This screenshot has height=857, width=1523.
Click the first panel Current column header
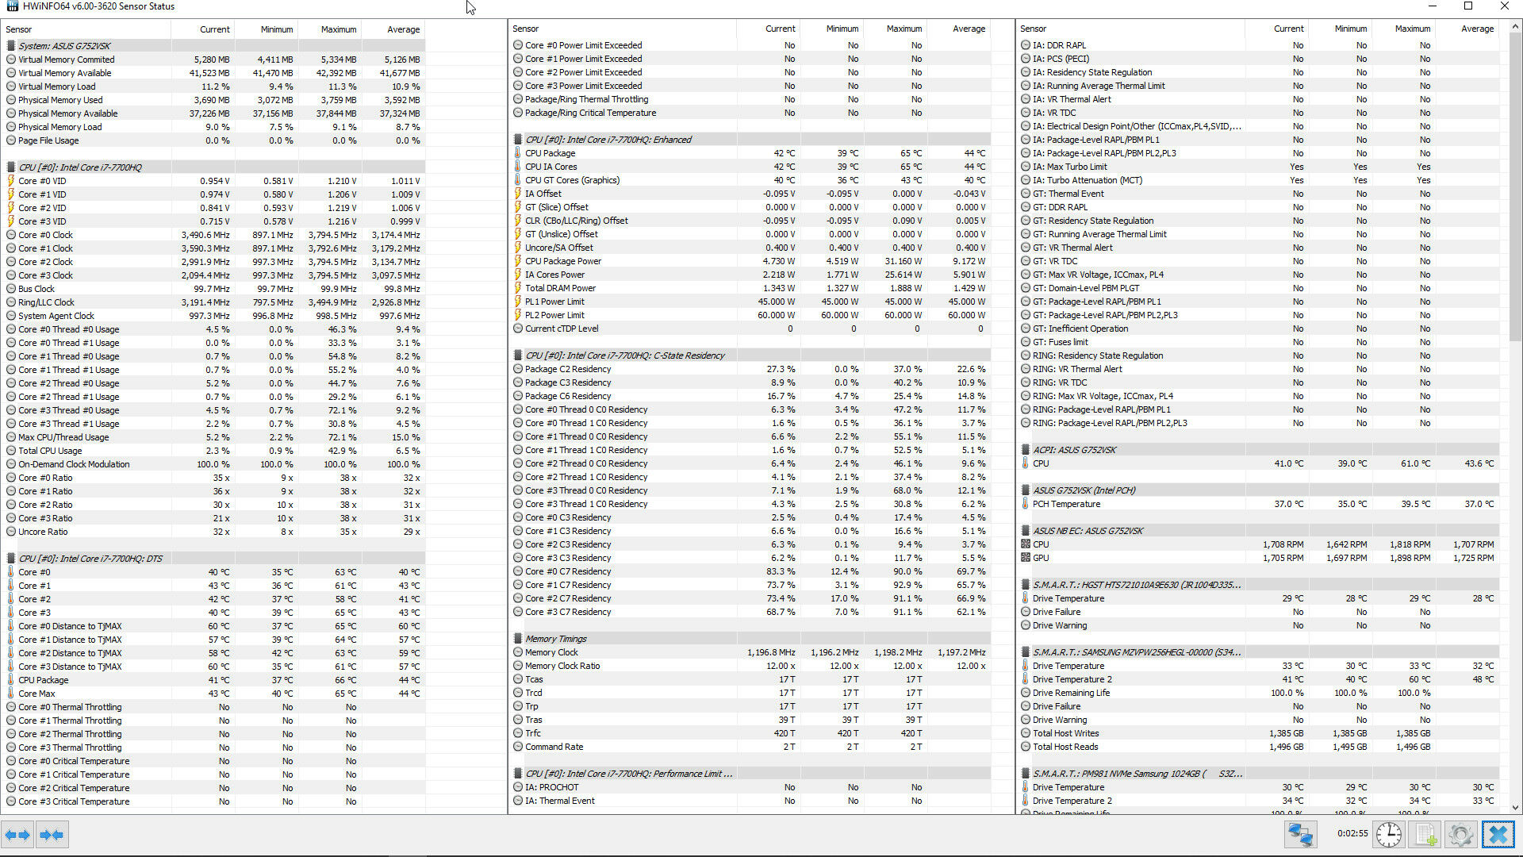point(203,29)
